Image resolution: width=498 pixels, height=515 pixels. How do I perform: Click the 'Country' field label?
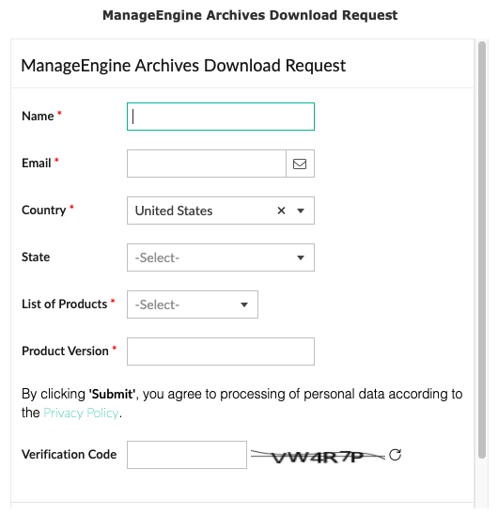(x=43, y=211)
